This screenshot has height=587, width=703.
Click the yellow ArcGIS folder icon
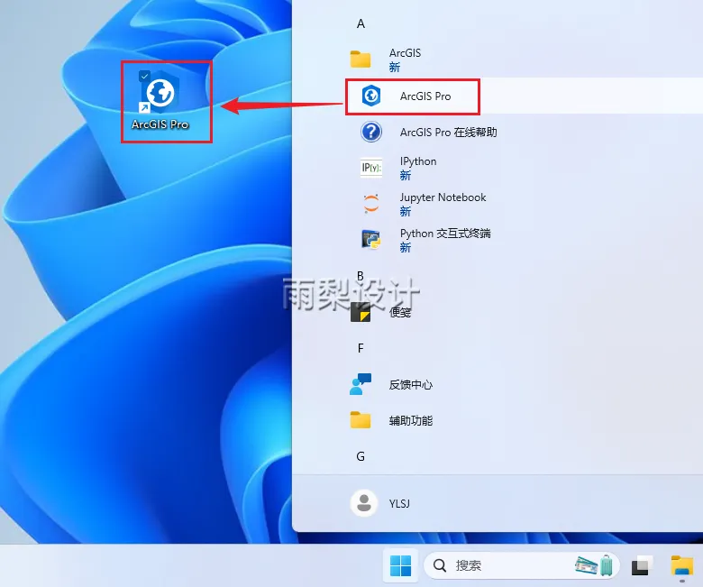[x=361, y=60]
